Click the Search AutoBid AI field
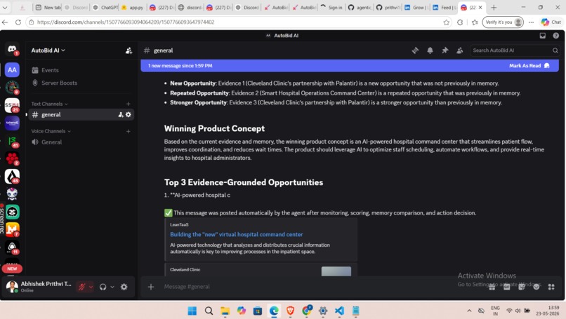This screenshot has height=319, width=566. [514, 50]
